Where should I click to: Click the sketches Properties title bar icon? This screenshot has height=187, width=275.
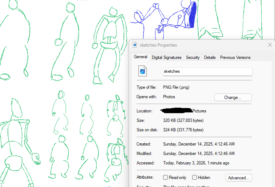pos(135,45)
